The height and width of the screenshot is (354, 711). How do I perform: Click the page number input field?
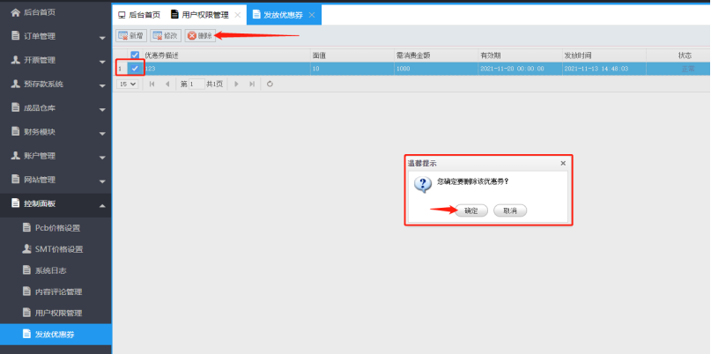pos(196,84)
